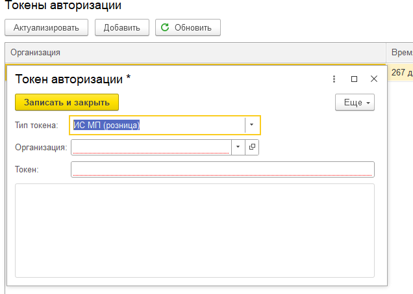413x294 pixels.
Task: Click the Записать и закрыть button
Action: pos(67,102)
